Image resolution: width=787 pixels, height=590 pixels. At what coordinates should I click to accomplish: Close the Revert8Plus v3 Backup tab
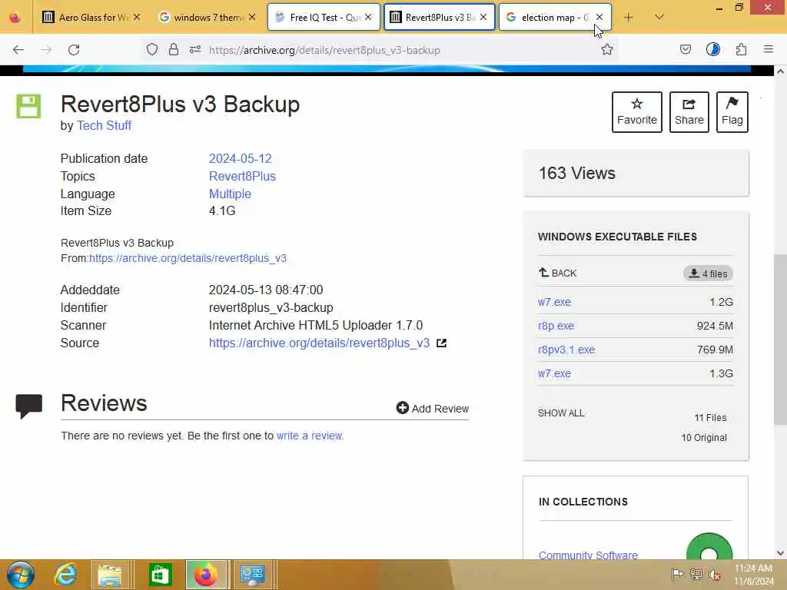tap(483, 17)
